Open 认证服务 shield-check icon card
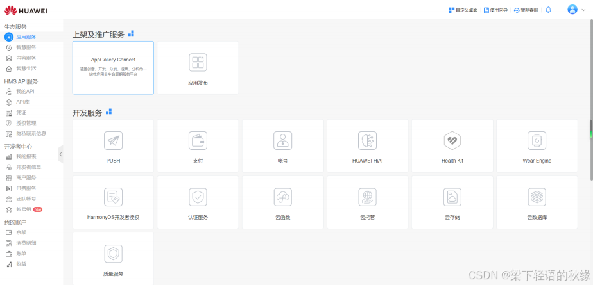Viewport: 593px width, 285px height. pyautogui.click(x=198, y=202)
